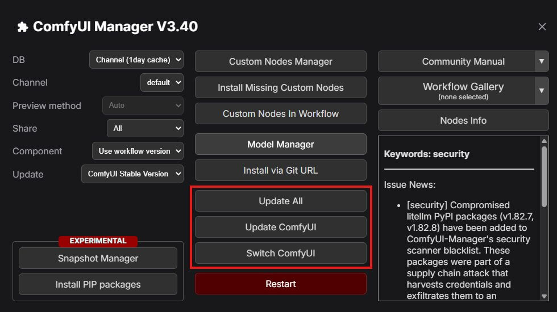This screenshot has width=557, height=312.
Task: Click Install via Git URL
Action: [281, 170]
